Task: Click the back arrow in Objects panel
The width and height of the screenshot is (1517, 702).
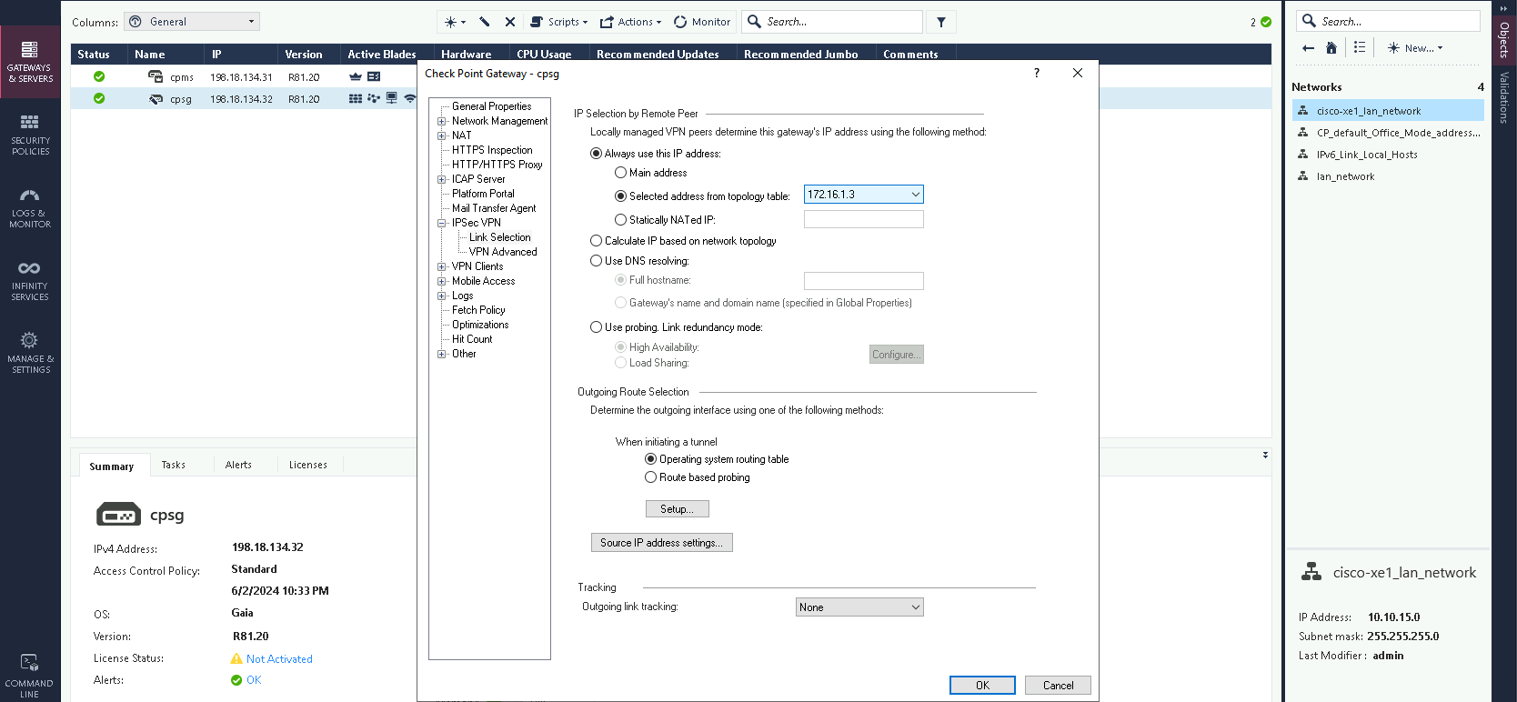Action: [1308, 48]
